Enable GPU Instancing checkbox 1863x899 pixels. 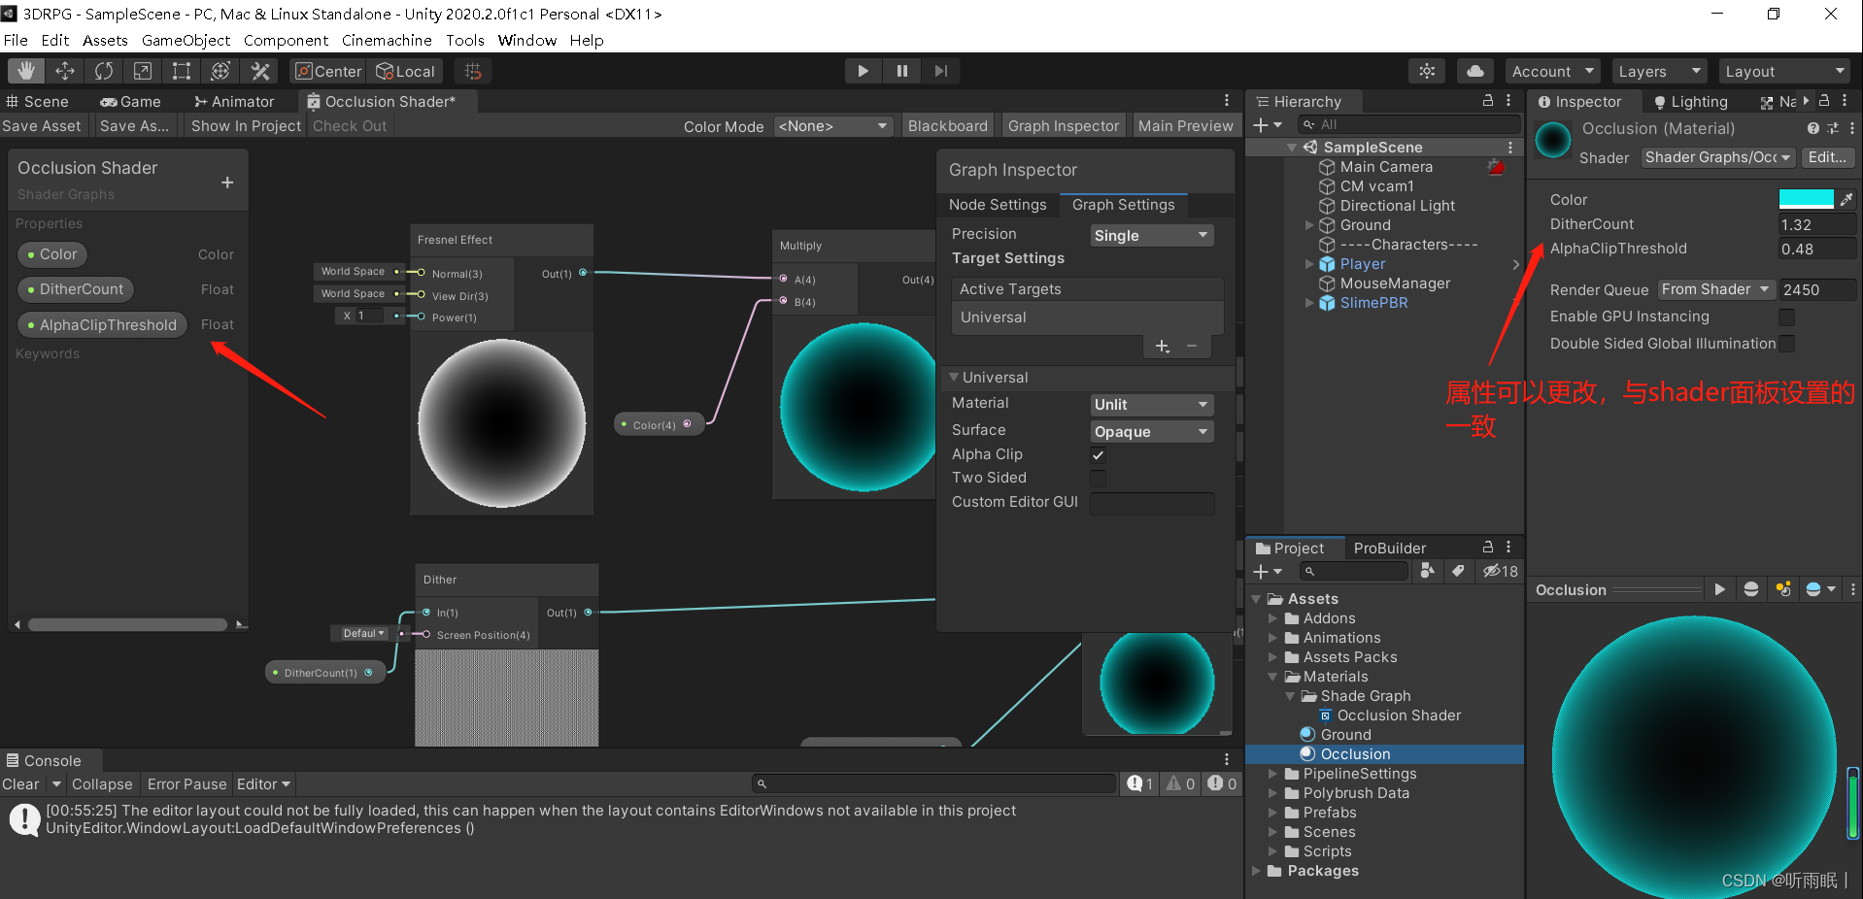pyautogui.click(x=1786, y=316)
